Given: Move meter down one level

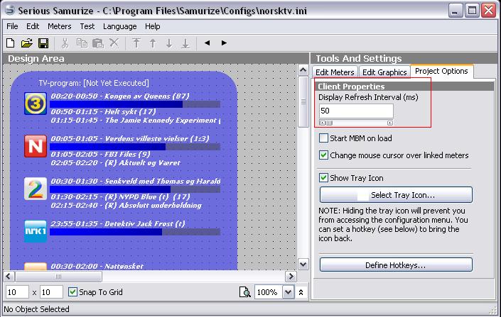Looking at the screenshot, I should coord(169,43).
